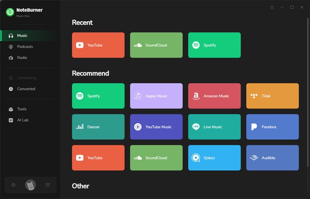Pick the Pandora service tile
Screen dimensions: 310x199
click(272, 127)
